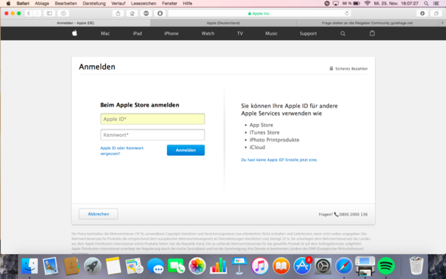Open Launchpad rocket icon in dock
Image resolution: width=446 pixels, height=279 pixels.
click(92, 266)
